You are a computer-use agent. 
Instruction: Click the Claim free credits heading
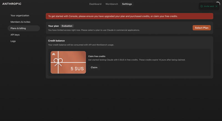pos(97,56)
